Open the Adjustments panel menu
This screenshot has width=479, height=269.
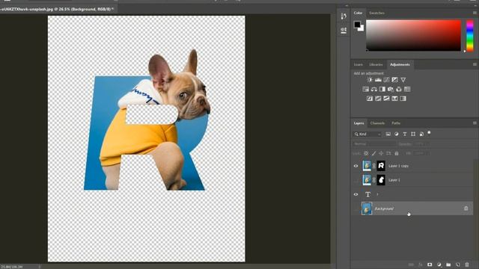(x=475, y=64)
